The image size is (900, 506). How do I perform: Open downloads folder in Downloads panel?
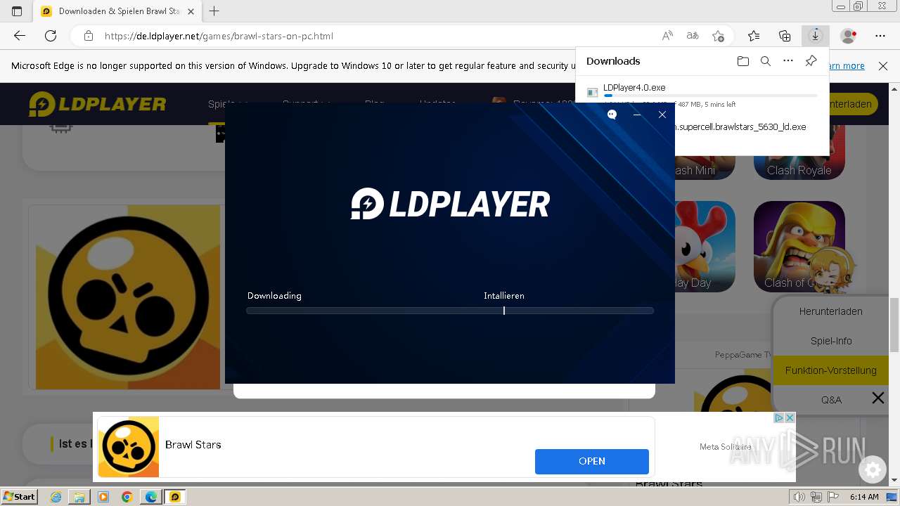click(x=743, y=61)
